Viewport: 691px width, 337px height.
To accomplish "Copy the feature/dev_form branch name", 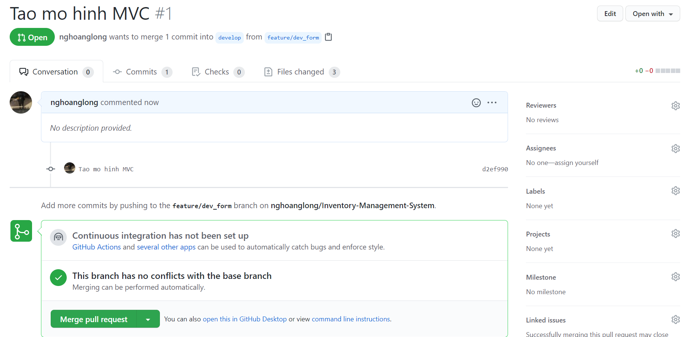I will [328, 37].
